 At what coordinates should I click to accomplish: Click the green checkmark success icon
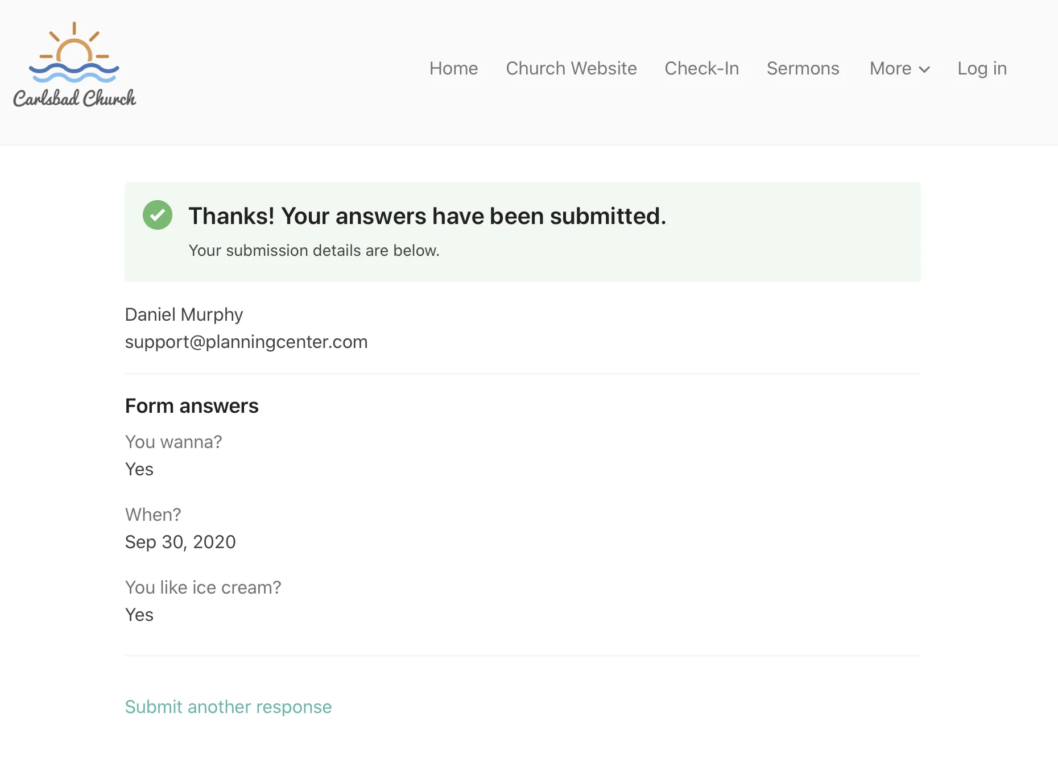[x=158, y=215]
